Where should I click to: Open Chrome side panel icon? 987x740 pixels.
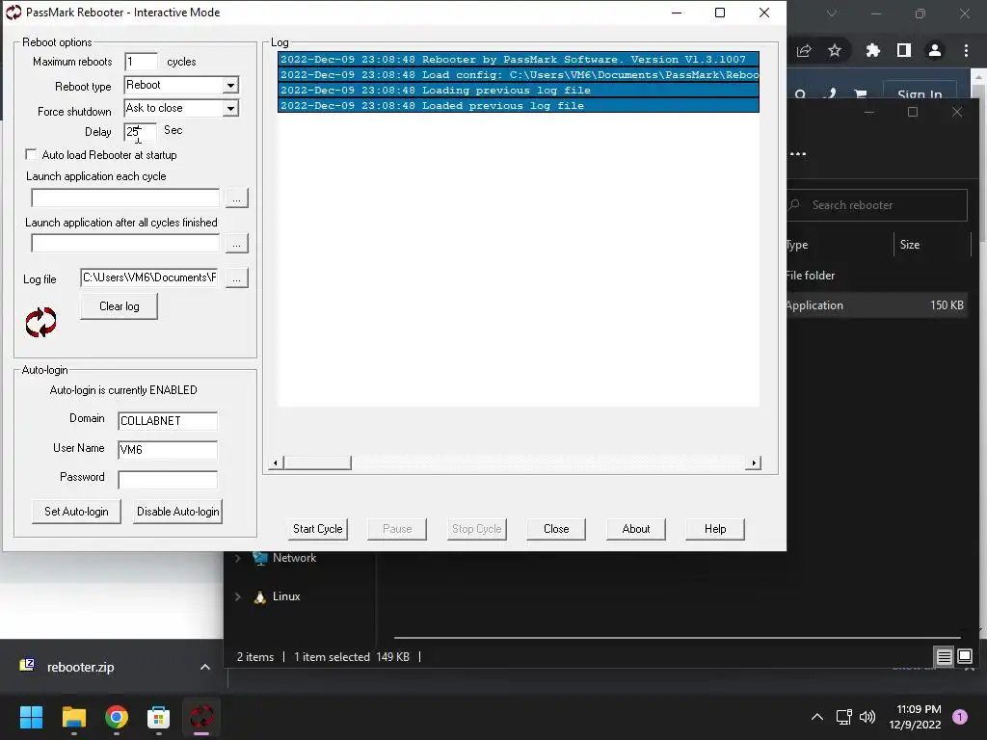click(x=904, y=50)
